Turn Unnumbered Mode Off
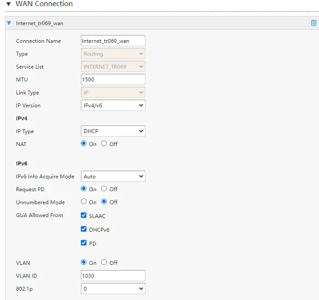 click(104, 202)
